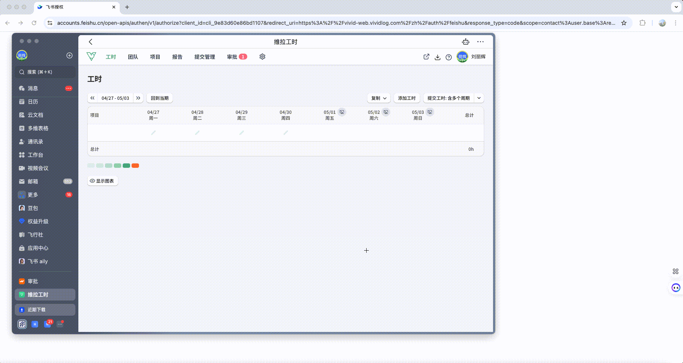Click the floating assistant face icon
This screenshot has width=683, height=363.
click(676, 288)
